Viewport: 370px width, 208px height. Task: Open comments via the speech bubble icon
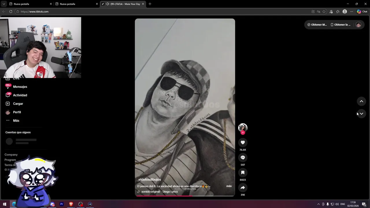pyautogui.click(x=243, y=157)
